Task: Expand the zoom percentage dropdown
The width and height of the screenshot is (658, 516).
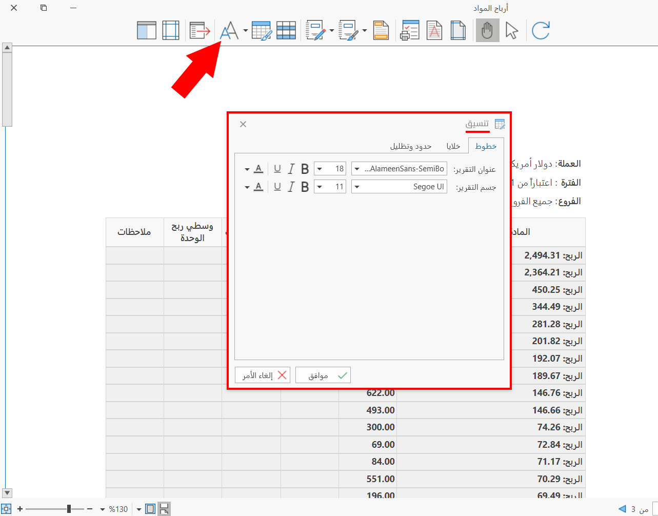Action: point(103,509)
